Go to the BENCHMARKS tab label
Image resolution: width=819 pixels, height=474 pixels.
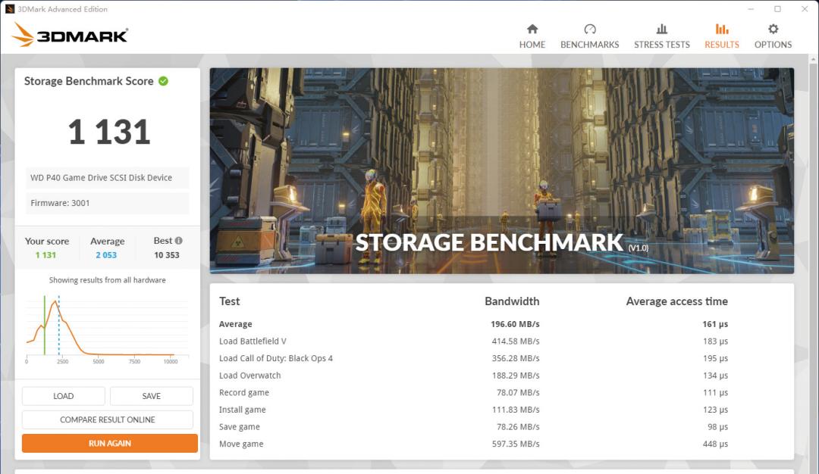click(589, 45)
